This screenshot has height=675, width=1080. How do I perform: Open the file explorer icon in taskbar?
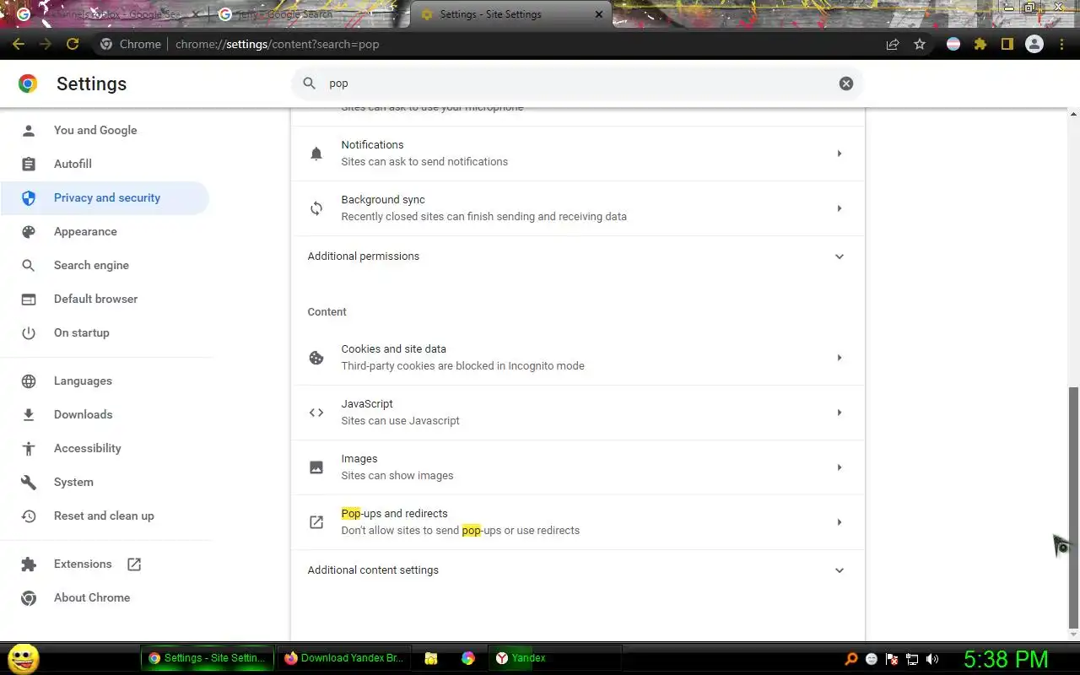click(431, 658)
